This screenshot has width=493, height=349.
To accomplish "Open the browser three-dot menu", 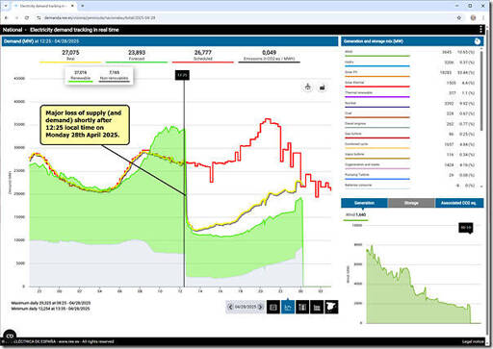I will pos(483,18).
